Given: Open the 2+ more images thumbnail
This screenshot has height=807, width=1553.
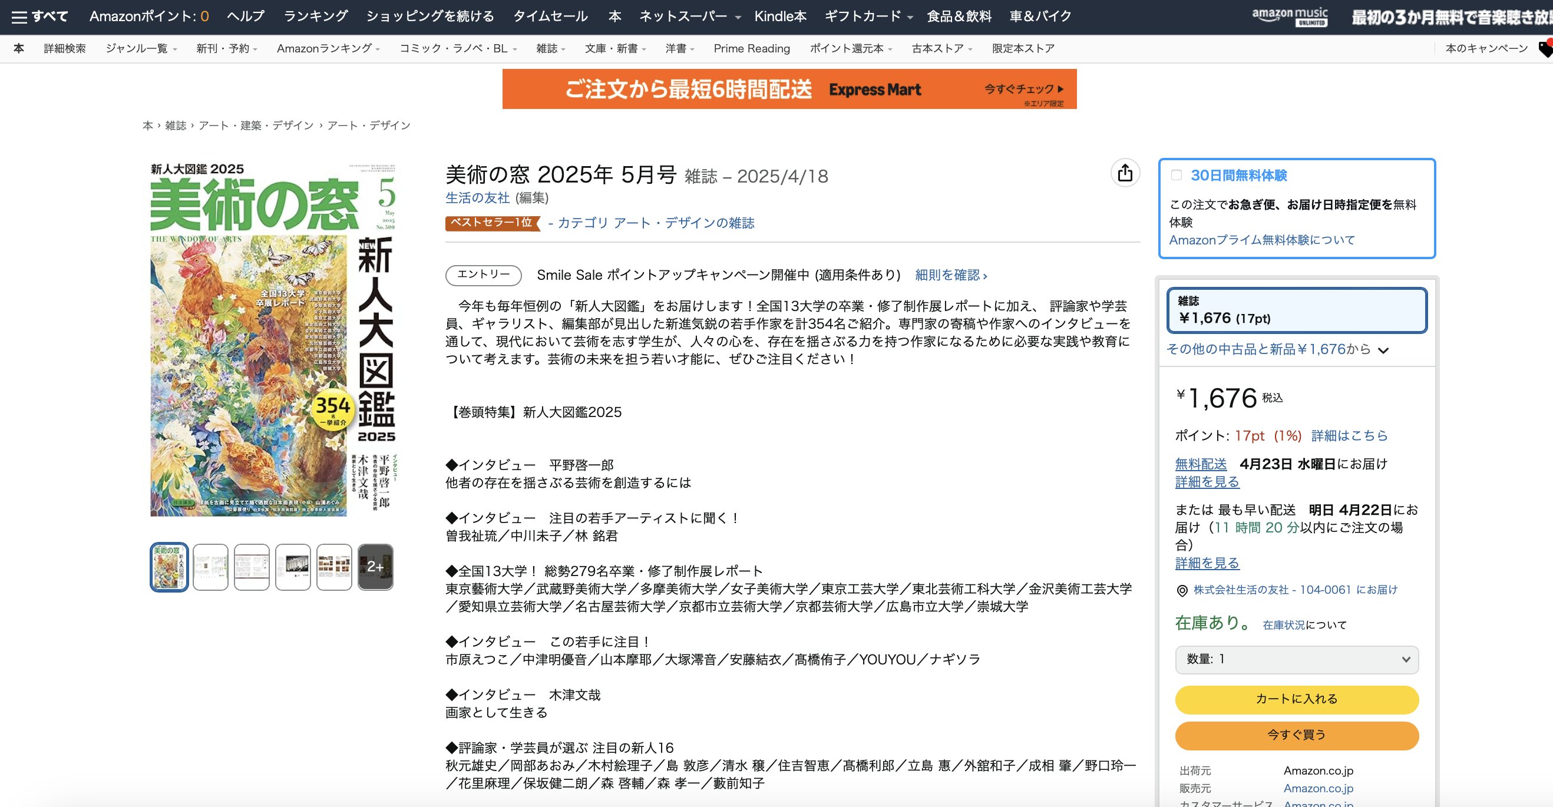Looking at the screenshot, I should (x=375, y=567).
